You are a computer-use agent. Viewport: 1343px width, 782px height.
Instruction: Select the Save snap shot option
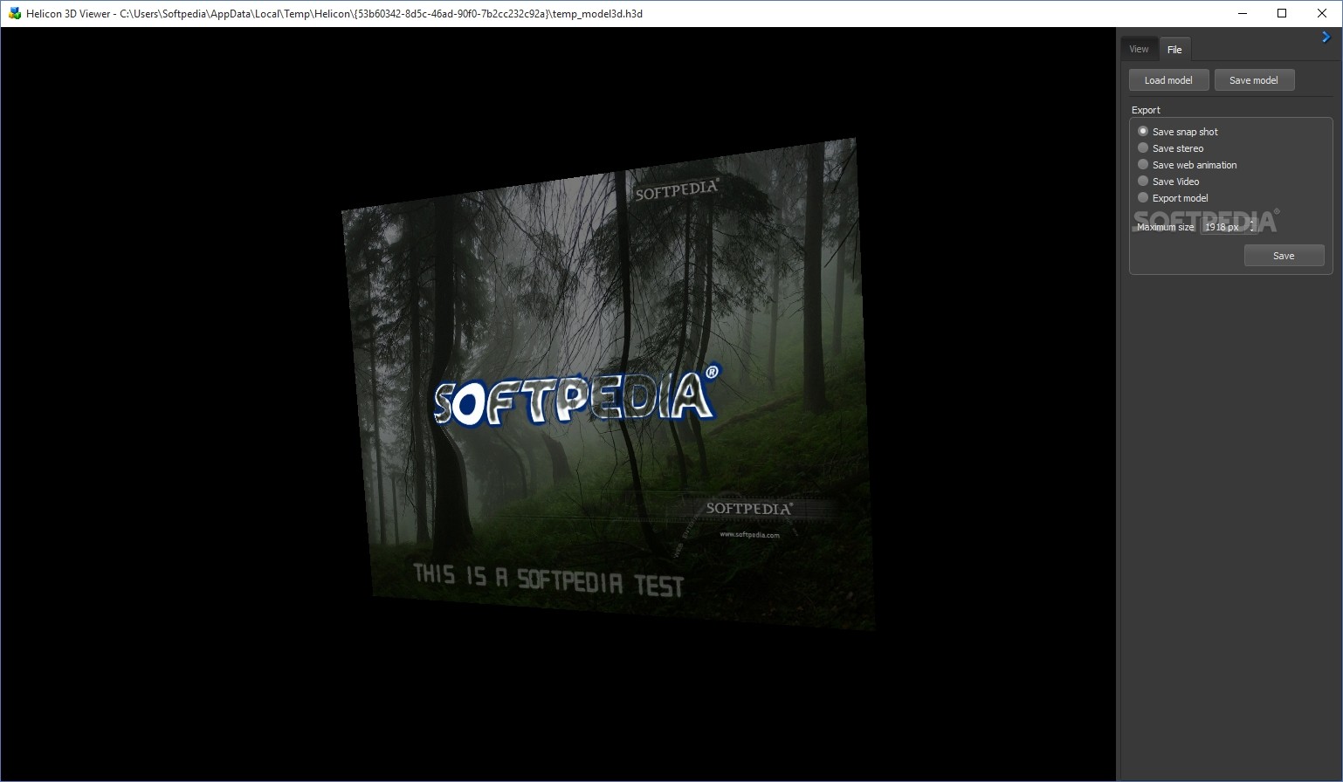pos(1177,132)
